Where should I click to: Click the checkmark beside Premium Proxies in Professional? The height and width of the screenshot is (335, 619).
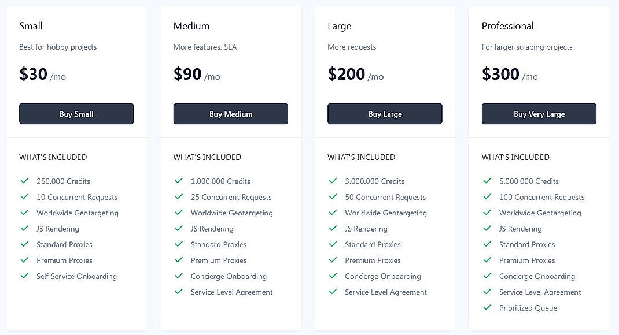click(488, 260)
